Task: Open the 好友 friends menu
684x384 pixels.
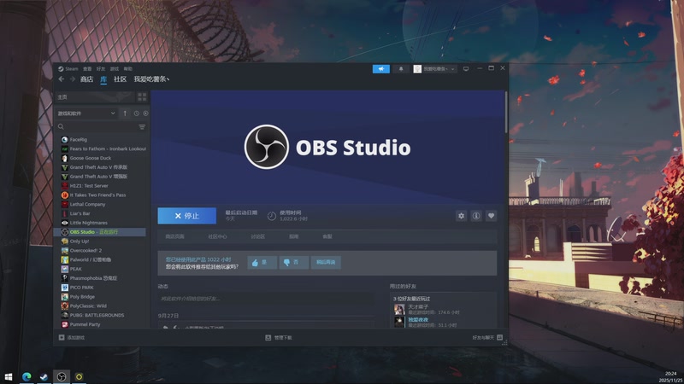Action: 101,69
